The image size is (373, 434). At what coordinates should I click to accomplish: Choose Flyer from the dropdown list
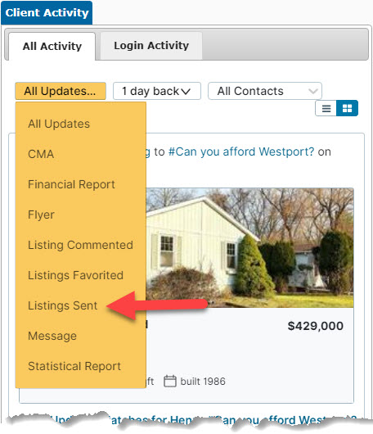tap(41, 215)
